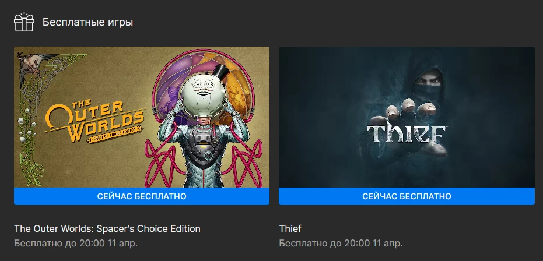Click the gift box icon
543x261 pixels.
(x=24, y=22)
